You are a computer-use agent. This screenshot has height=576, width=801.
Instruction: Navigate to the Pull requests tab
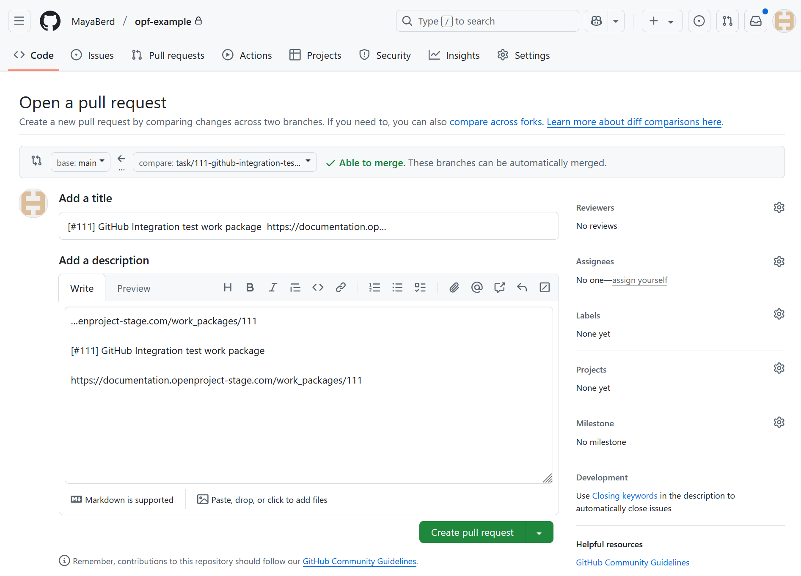pyautogui.click(x=168, y=55)
